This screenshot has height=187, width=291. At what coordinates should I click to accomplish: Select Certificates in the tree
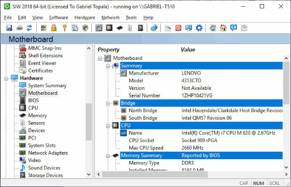coord(40,70)
